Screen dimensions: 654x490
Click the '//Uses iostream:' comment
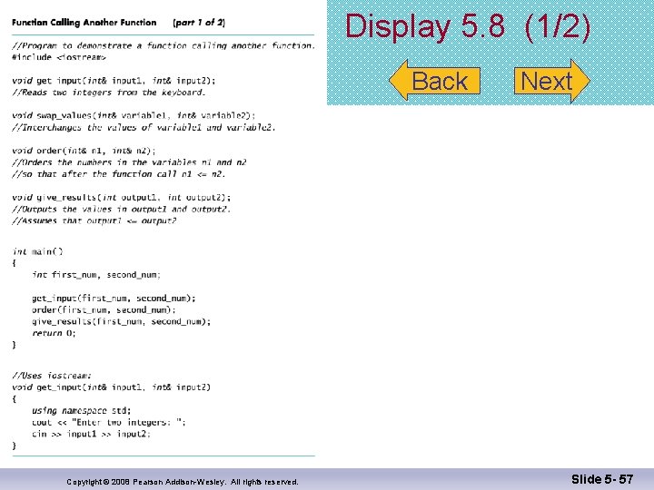pyautogui.click(x=52, y=376)
